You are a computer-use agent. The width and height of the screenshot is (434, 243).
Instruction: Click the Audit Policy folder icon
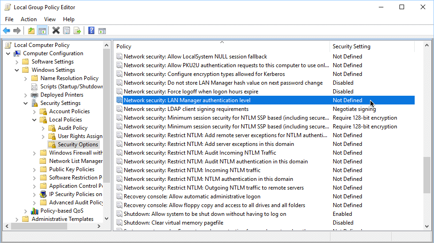click(52, 128)
